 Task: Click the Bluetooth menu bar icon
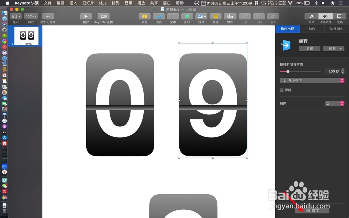click(316, 3)
